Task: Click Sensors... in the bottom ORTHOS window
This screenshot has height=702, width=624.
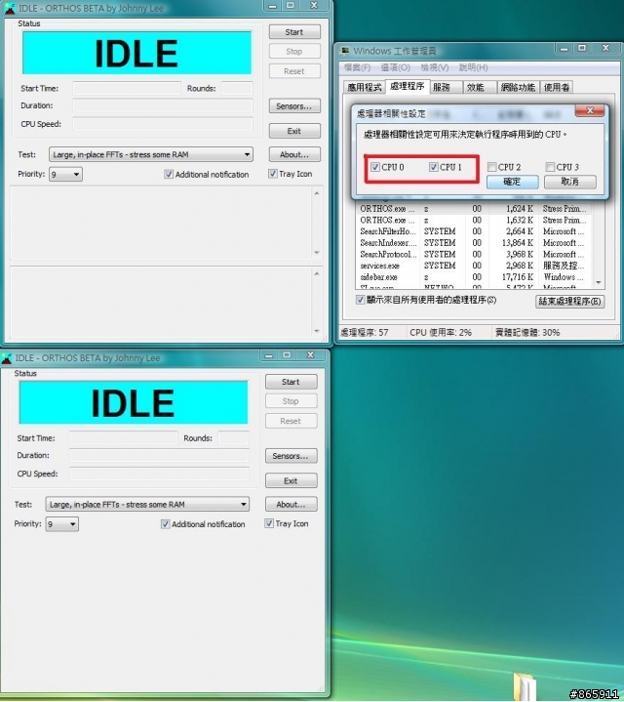Action: pos(291,456)
